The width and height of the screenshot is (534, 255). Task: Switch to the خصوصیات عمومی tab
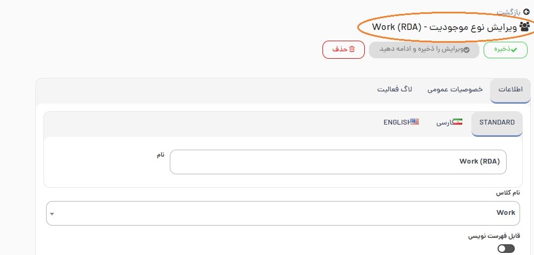(455, 90)
